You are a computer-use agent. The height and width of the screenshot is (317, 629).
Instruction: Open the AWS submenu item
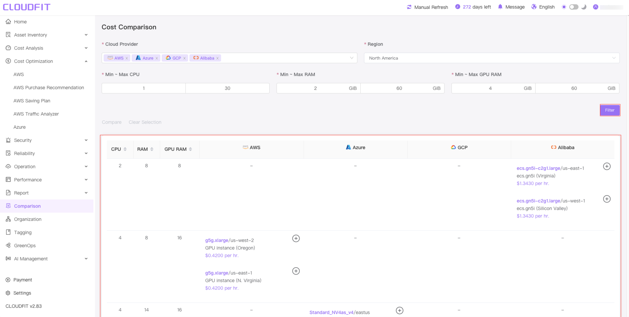(x=19, y=74)
